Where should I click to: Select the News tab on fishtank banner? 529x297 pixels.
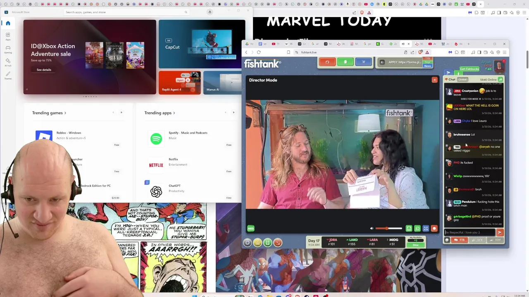(x=427, y=66)
